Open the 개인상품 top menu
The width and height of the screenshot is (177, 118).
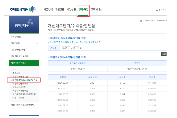(60, 9)
